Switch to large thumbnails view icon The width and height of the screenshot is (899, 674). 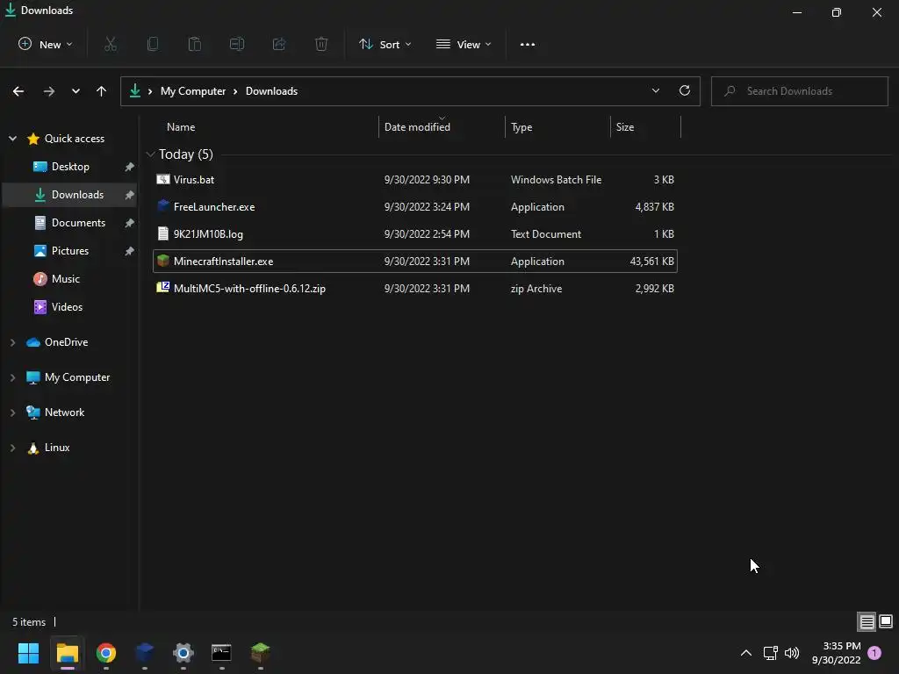(886, 621)
